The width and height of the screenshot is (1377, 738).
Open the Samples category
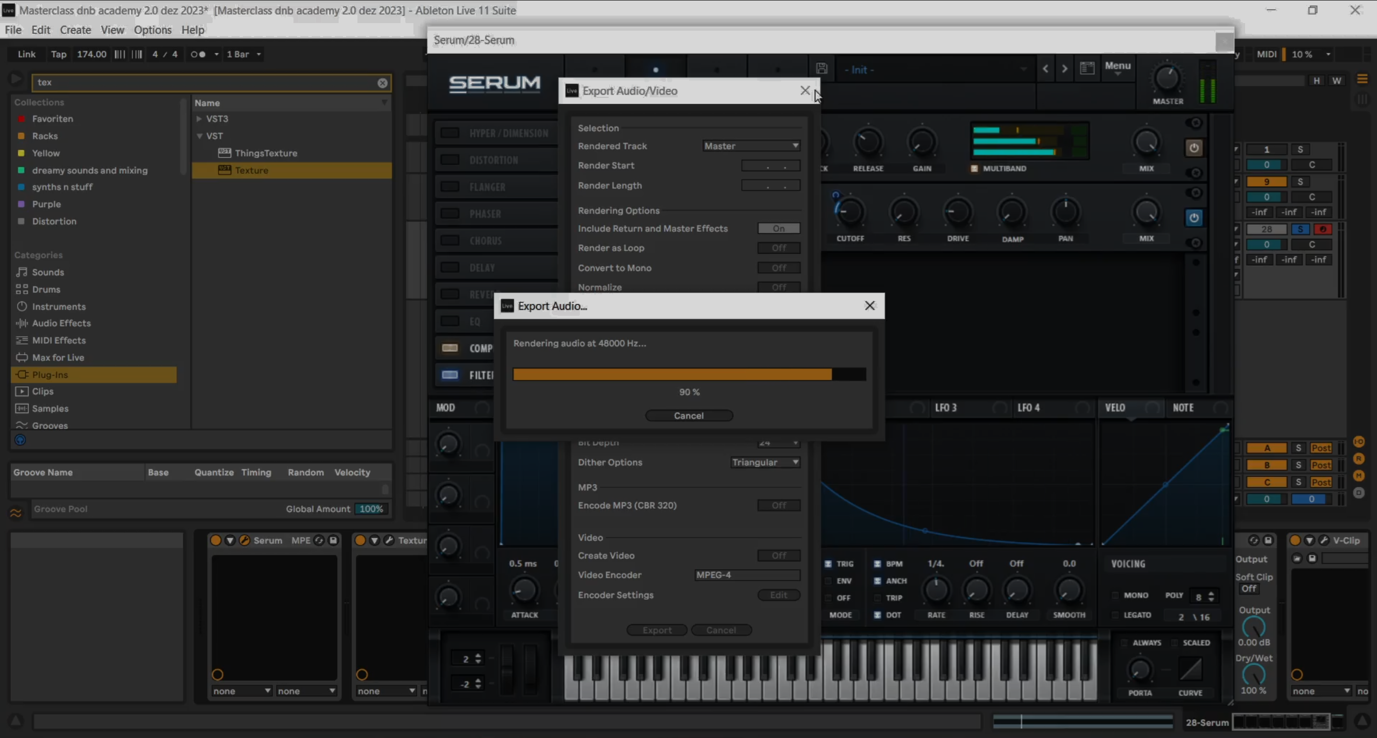[50, 409]
